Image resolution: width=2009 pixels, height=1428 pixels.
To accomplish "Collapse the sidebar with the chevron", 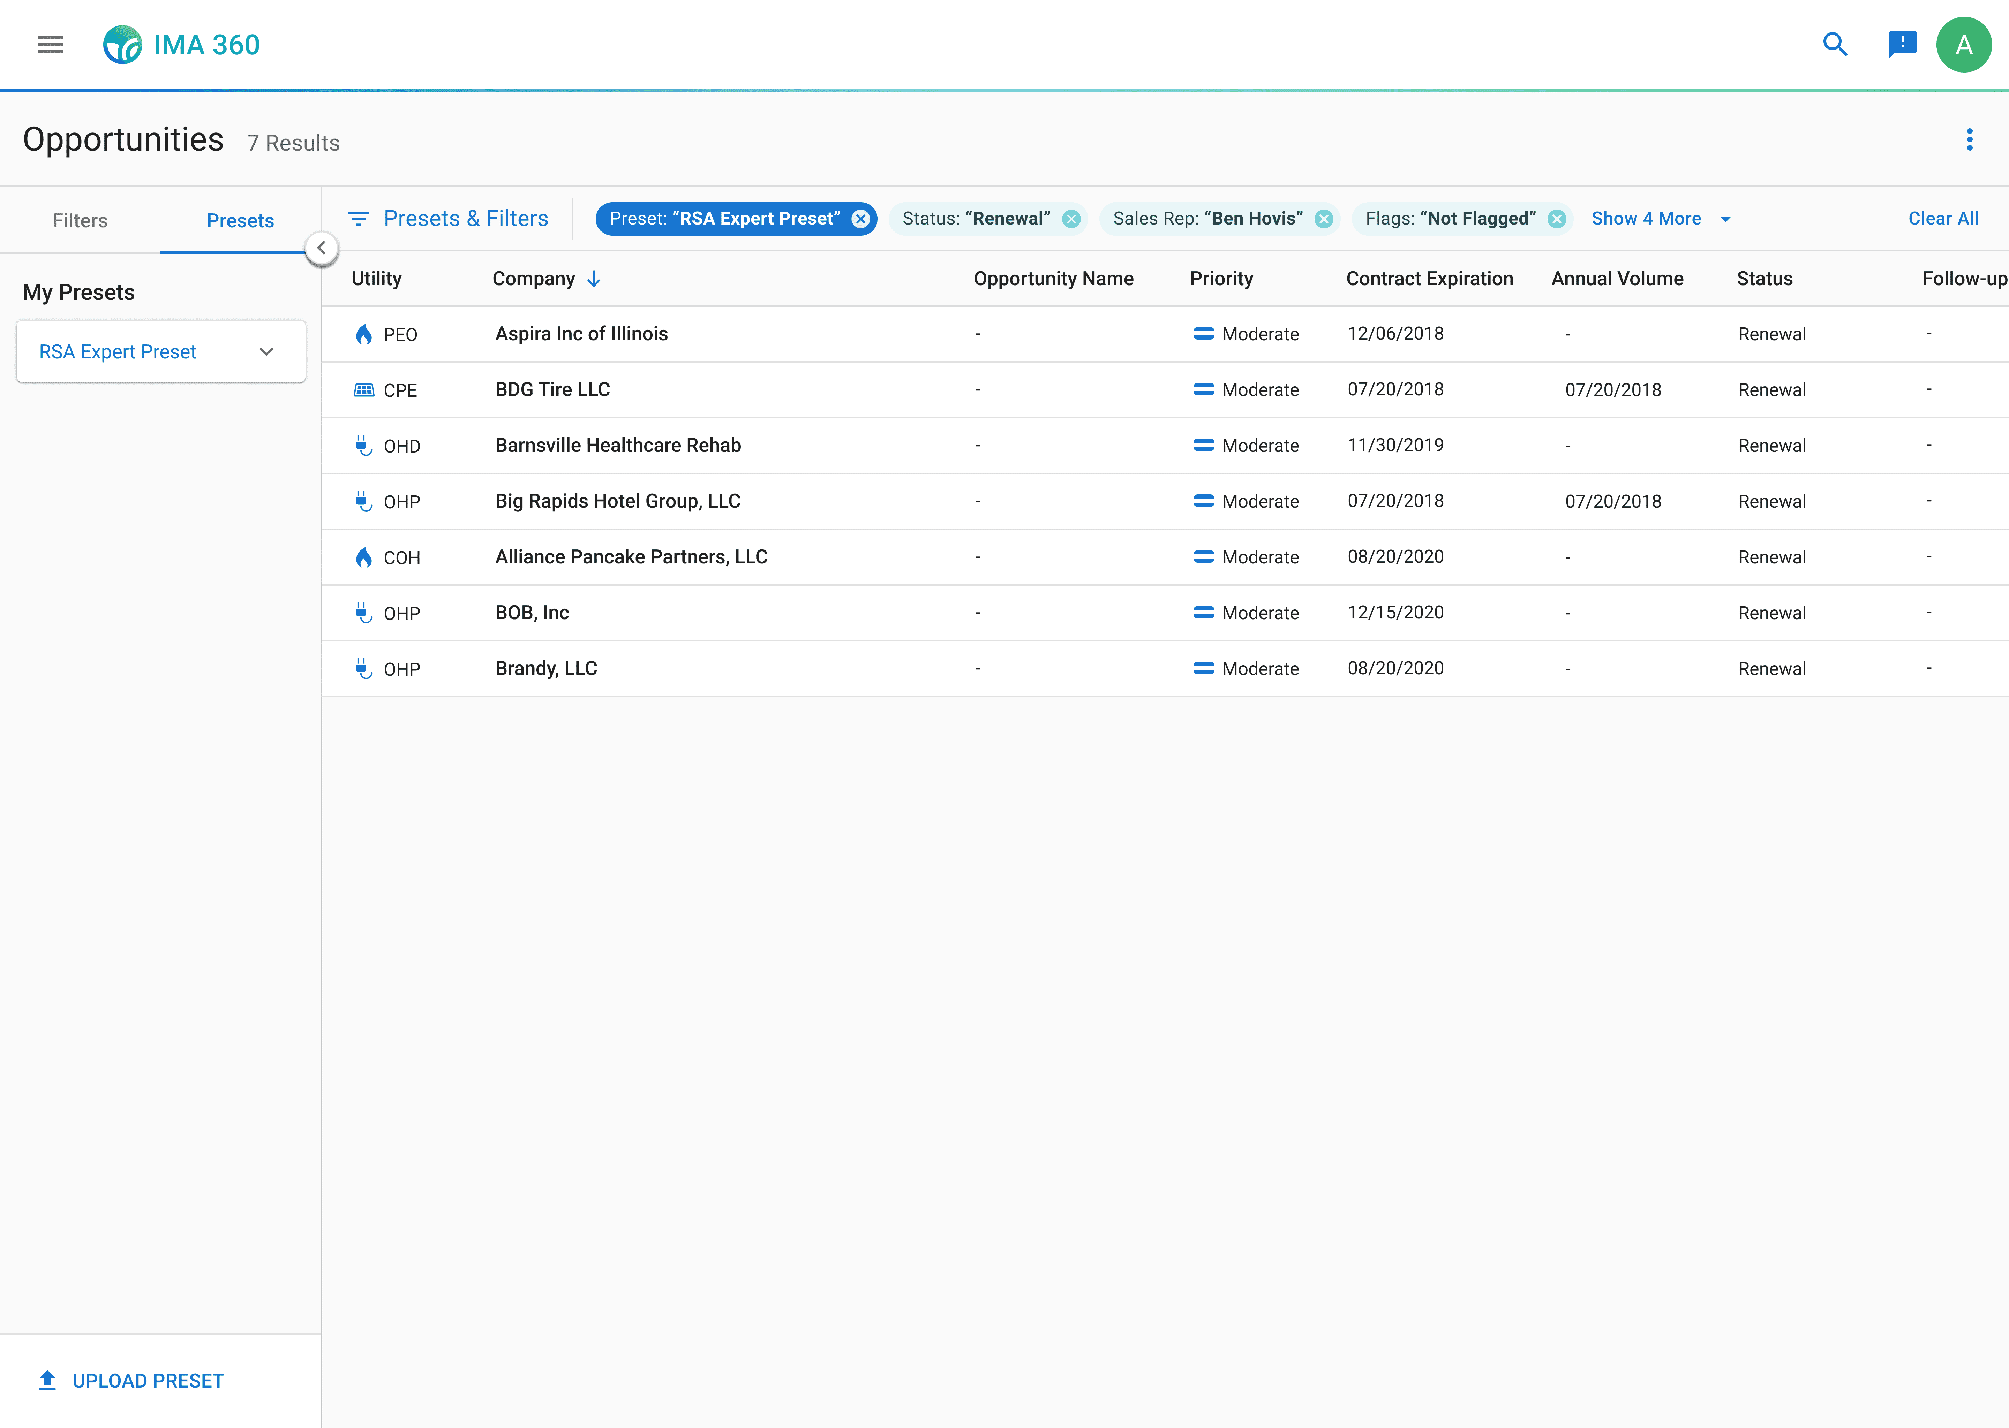I will tap(322, 248).
